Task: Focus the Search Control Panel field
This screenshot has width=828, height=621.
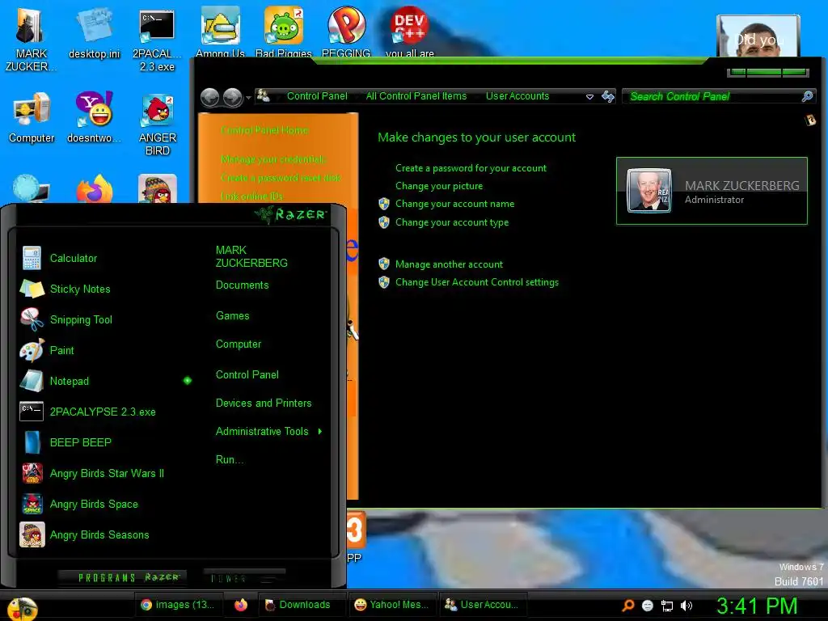Action: pyautogui.click(x=719, y=96)
